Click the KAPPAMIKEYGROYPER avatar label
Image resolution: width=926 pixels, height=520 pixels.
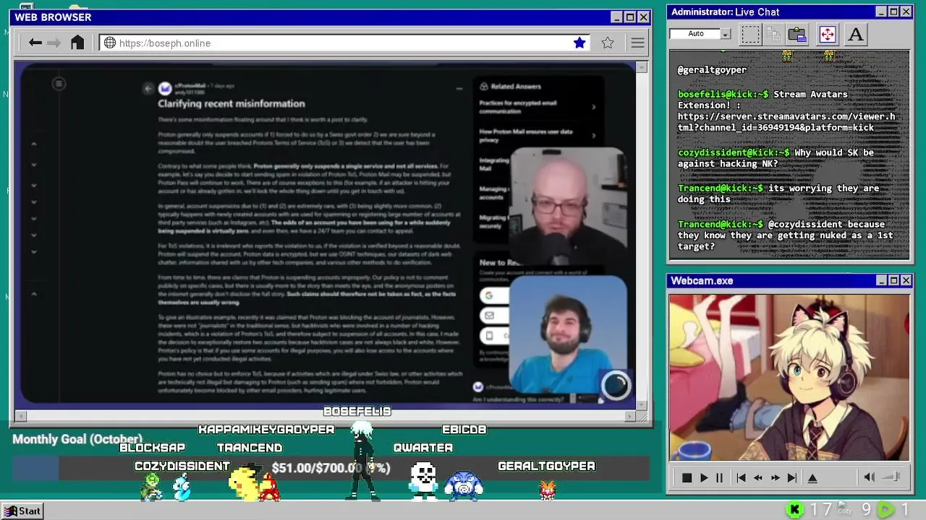coord(266,429)
